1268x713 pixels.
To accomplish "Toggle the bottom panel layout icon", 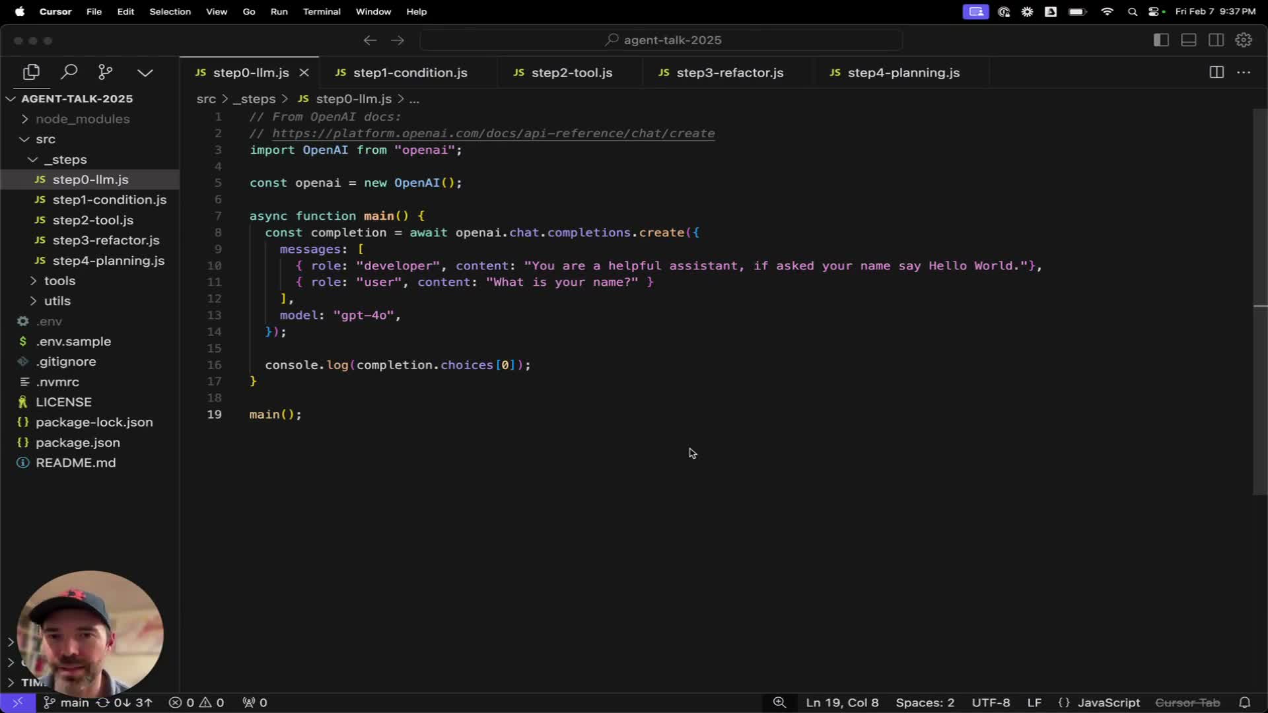I will coord(1189,40).
